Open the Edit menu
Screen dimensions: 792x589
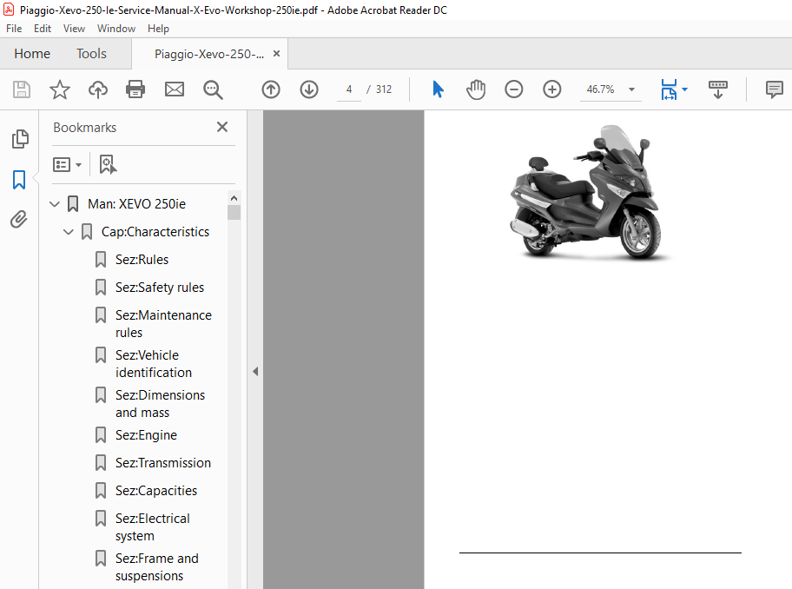(43, 29)
